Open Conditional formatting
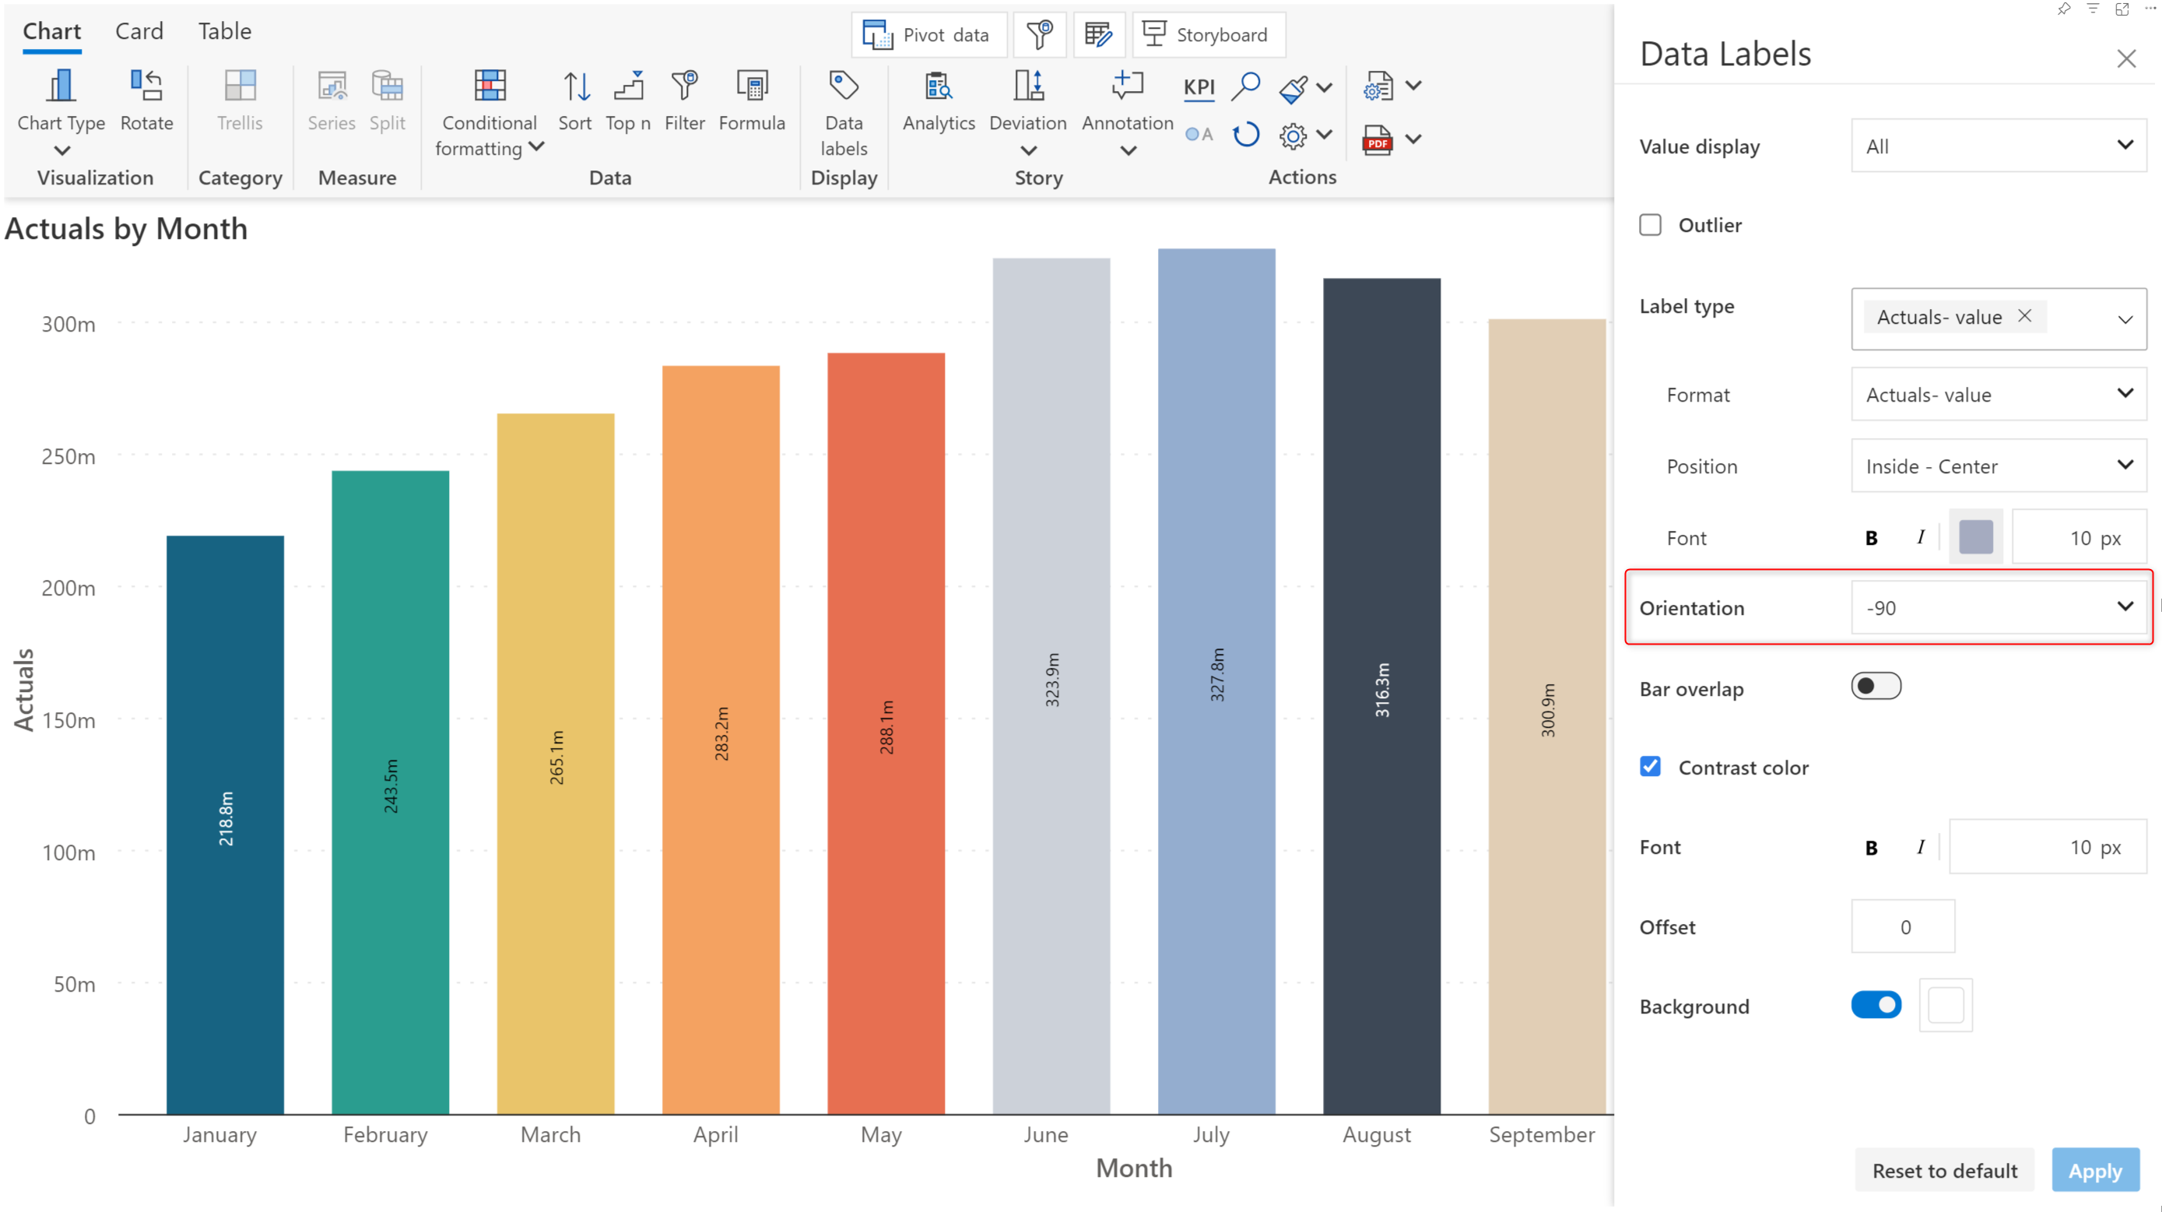Screen dimensions: 2162x1212 coord(490,114)
